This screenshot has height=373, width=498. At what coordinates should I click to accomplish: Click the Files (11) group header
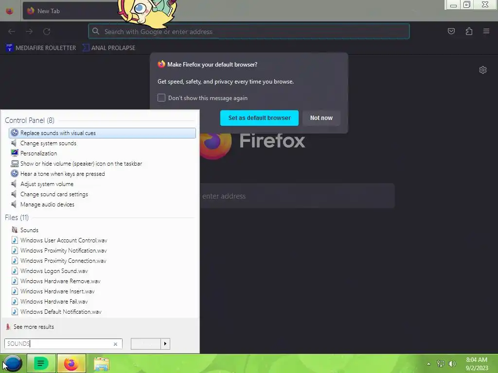tap(17, 218)
